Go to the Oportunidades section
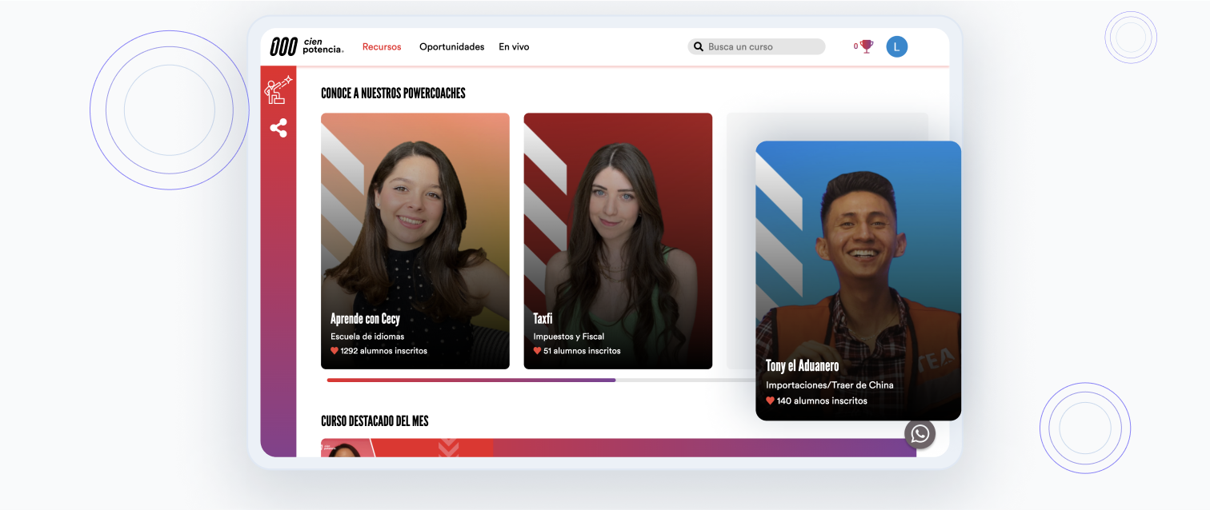1210x510 pixels. click(451, 47)
